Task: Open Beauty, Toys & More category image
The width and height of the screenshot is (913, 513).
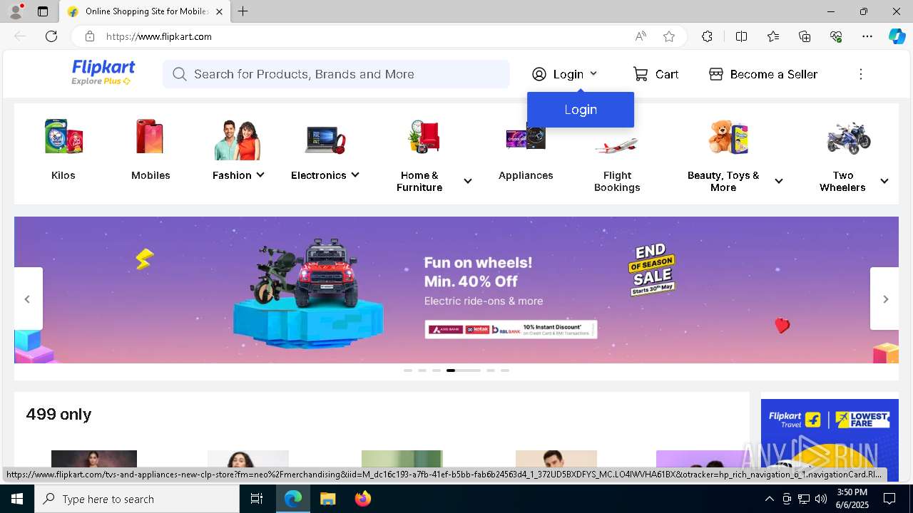Action: (728, 138)
